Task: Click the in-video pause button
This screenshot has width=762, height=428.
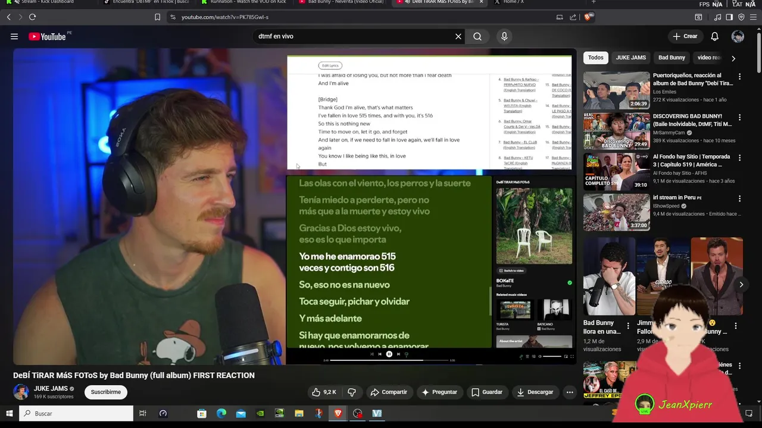Action: pos(389,354)
